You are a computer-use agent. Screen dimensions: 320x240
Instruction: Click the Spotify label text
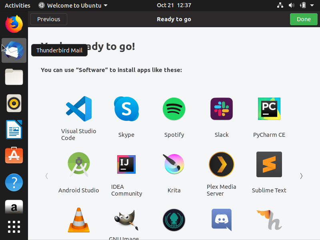pyautogui.click(x=174, y=135)
